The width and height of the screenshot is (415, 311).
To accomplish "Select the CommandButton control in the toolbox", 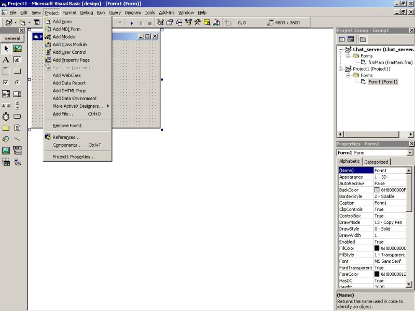I will click(x=17, y=71).
